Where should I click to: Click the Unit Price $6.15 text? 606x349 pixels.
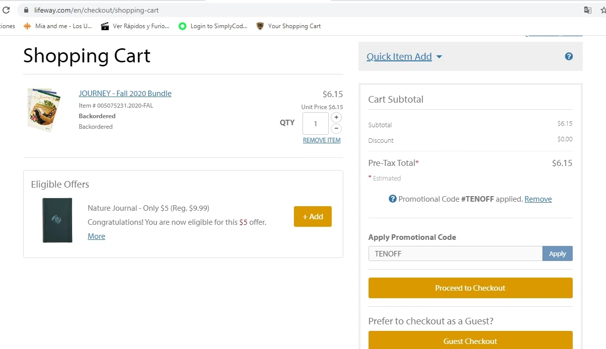[322, 107]
